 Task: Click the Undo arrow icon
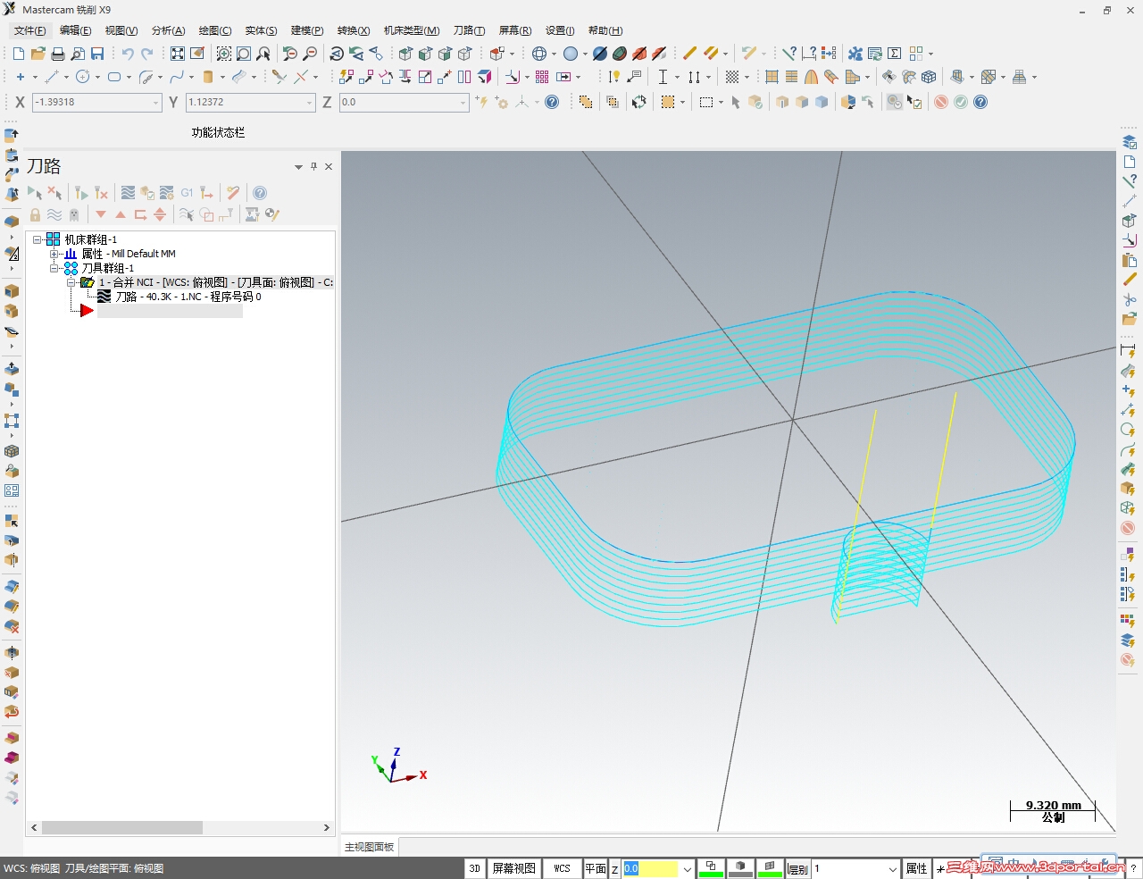pos(128,54)
